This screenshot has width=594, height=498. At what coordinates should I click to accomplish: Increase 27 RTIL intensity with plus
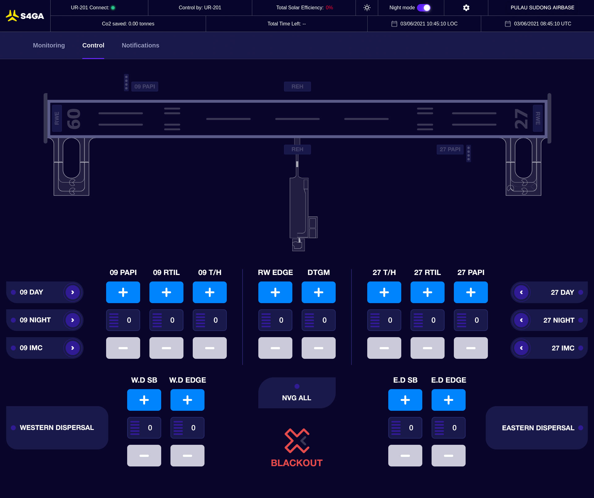[x=428, y=292]
